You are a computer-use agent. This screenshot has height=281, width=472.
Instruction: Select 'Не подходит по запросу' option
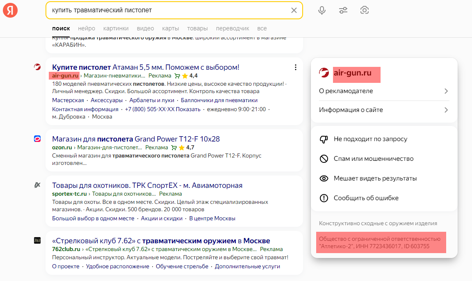(x=370, y=139)
